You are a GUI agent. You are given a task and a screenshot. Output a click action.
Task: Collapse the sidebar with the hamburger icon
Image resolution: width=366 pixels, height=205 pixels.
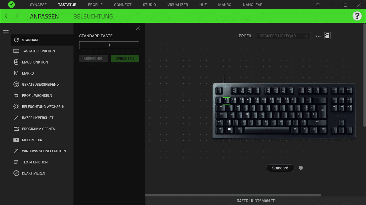tap(6, 32)
